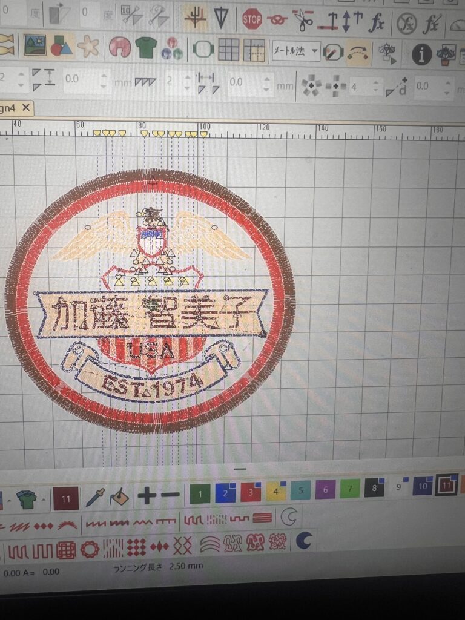Click the green T-shirt garment icon
The height and width of the screenshot is (620, 465).
coord(145,47)
